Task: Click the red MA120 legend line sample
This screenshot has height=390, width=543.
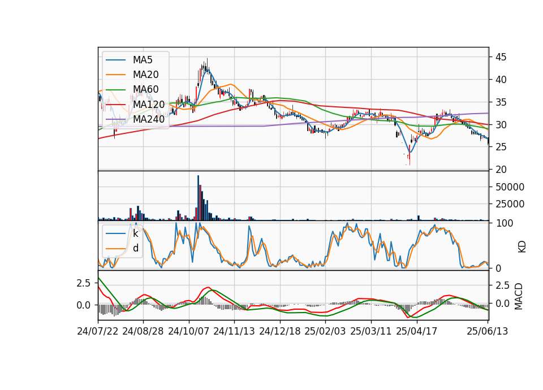Action: click(115, 105)
